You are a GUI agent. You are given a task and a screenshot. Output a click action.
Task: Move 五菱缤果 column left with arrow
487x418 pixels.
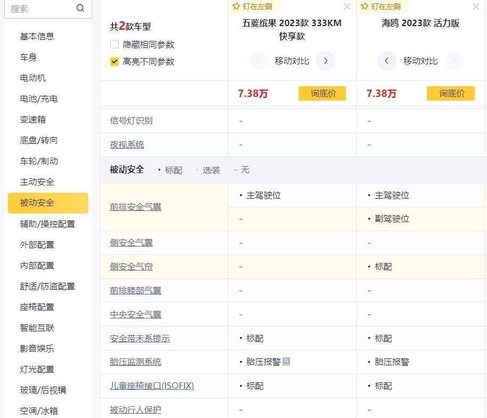[x=259, y=61]
